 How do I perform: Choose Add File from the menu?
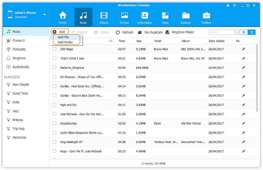click(63, 37)
